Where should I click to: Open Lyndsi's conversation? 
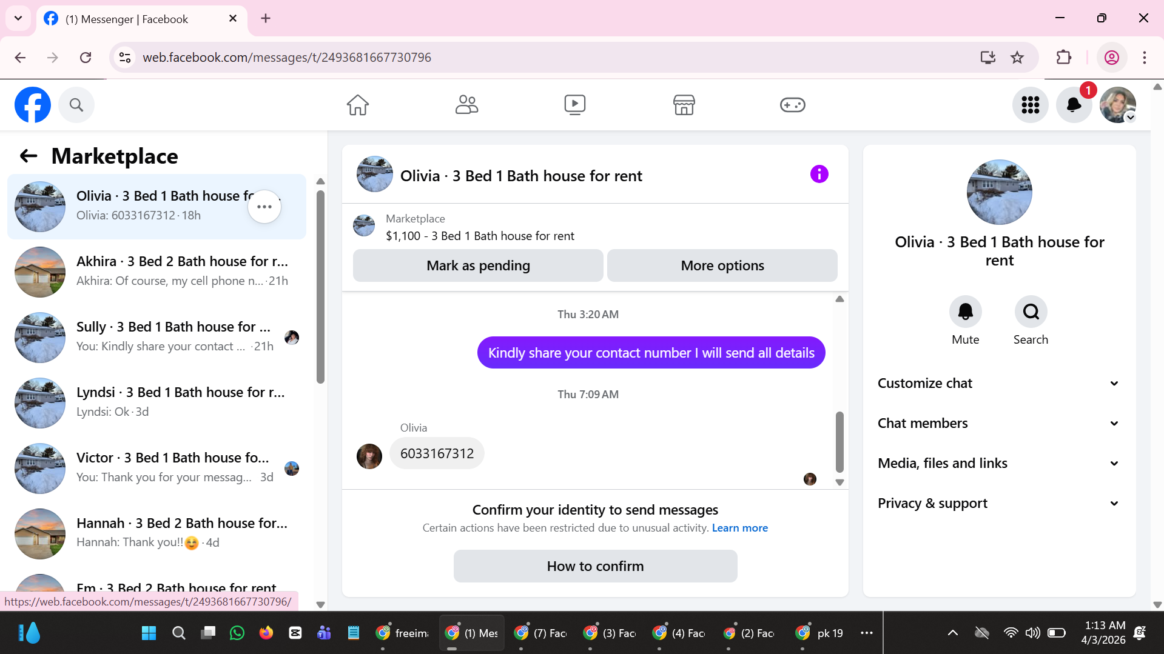click(x=156, y=402)
